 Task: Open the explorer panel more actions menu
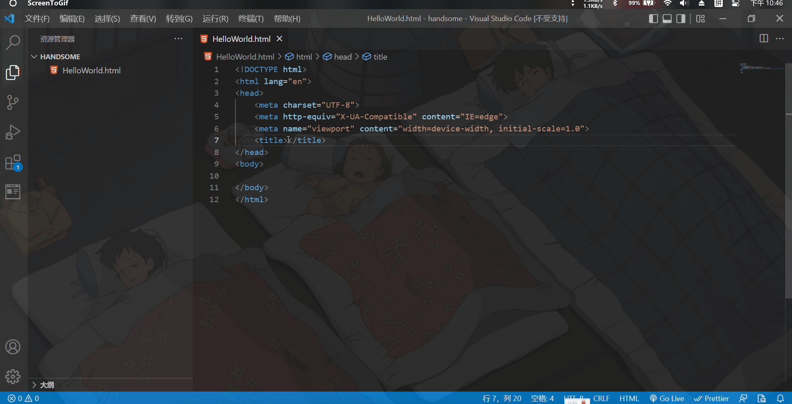tap(178, 39)
